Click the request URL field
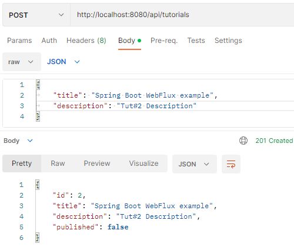Viewport: 294px width, 247px height. point(182,15)
